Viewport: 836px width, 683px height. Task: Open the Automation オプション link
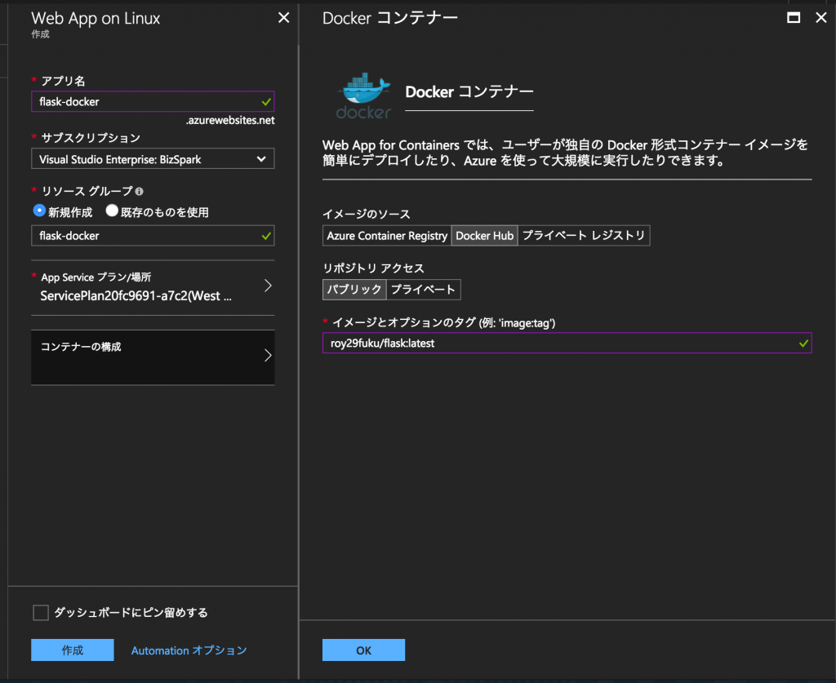click(x=189, y=650)
